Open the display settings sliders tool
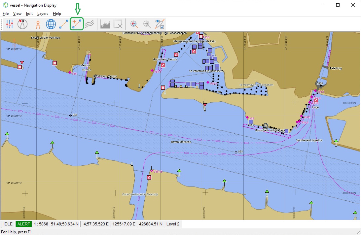The height and width of the screenshot is (235, 361). point(9,24)
